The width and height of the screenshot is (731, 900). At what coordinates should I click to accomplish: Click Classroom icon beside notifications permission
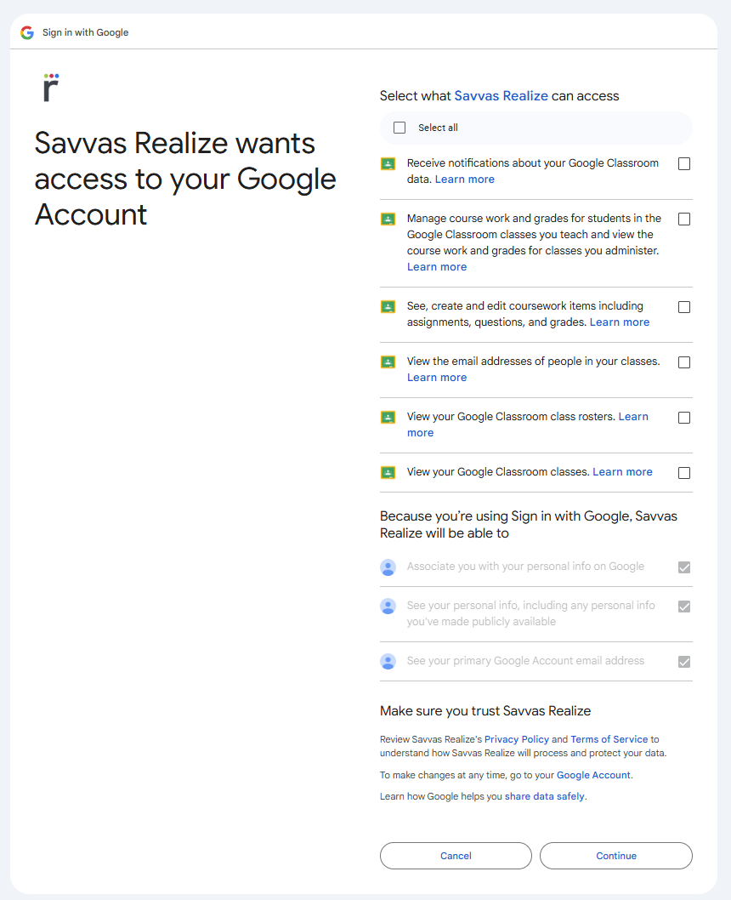[388, 164]
